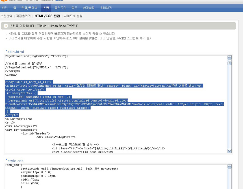The height and width of the screenshot is (189, 243).
Task: Open the 링크 menu
Action: coord(75,8)
